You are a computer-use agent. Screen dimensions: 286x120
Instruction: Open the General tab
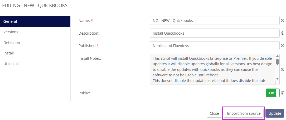[x=35, y=21]
